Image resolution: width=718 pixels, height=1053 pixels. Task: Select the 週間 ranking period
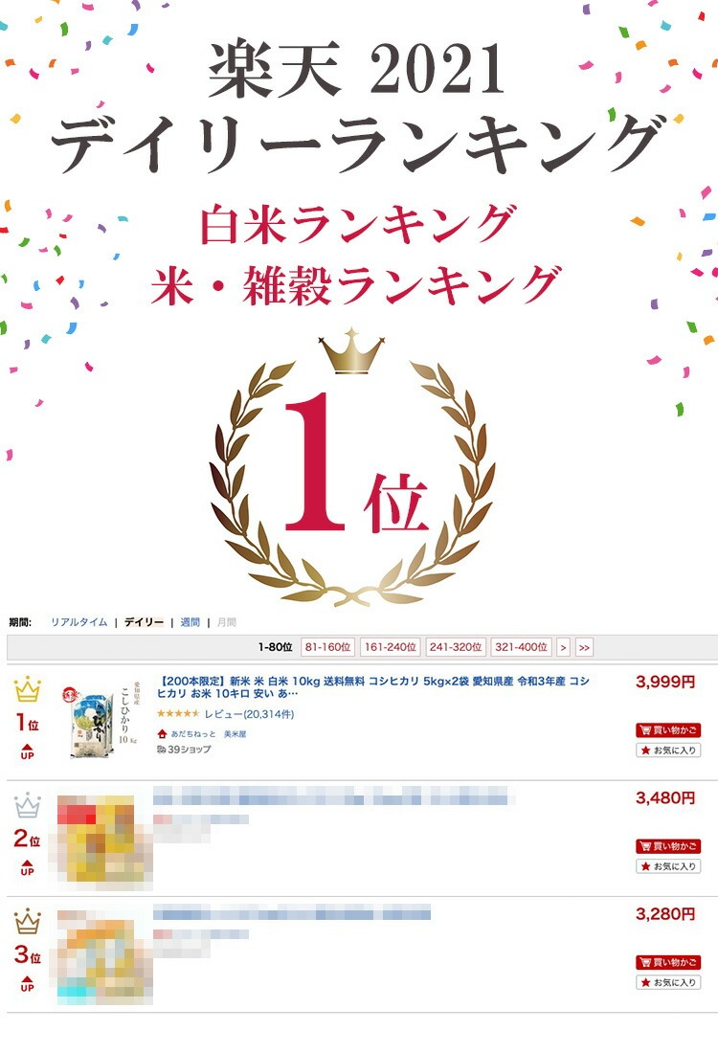pos(191,622)
